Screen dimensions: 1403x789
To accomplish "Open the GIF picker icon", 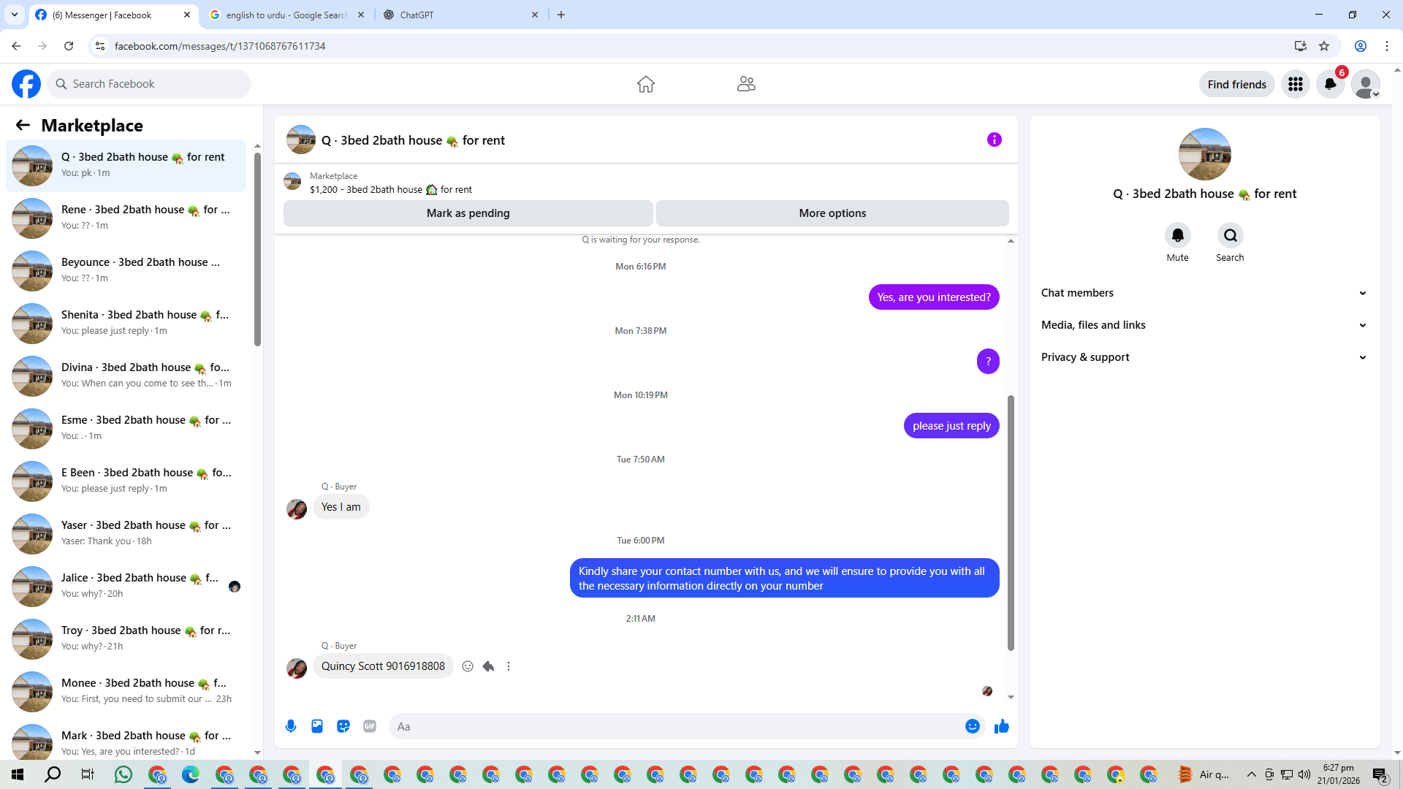I will pyautogui.click(x=370, y=726).
